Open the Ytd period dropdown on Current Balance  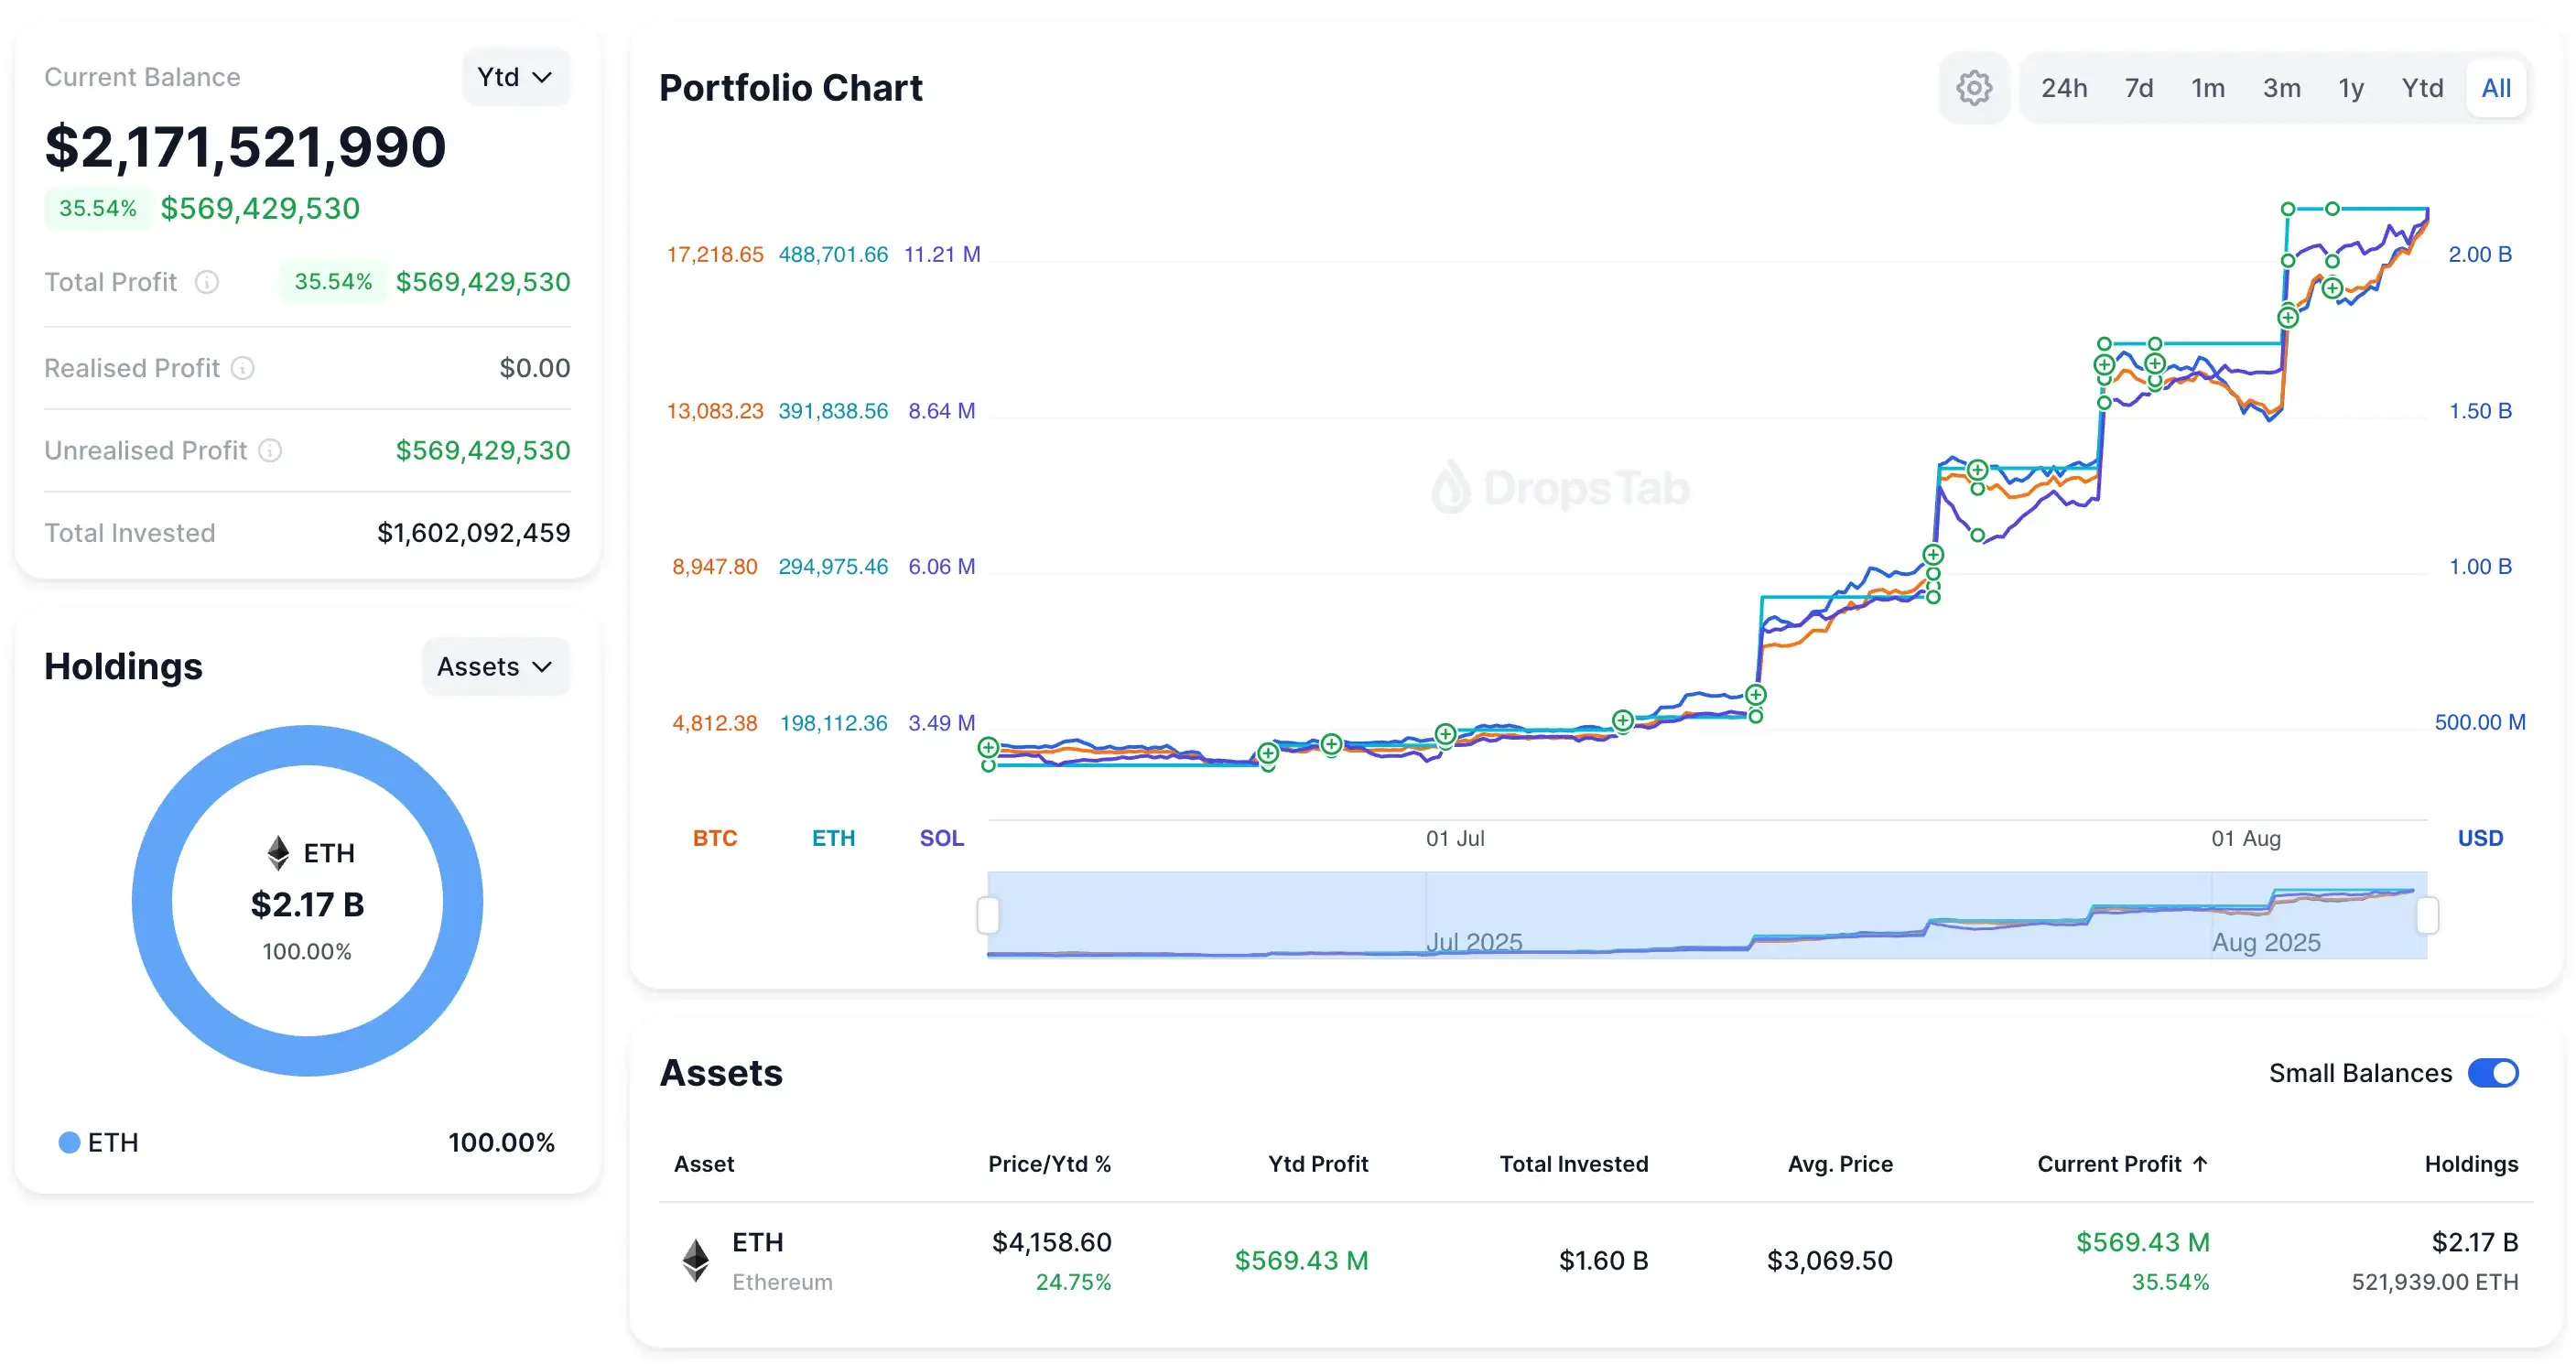515,76
